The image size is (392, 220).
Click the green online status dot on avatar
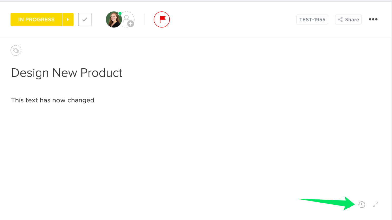120,13
